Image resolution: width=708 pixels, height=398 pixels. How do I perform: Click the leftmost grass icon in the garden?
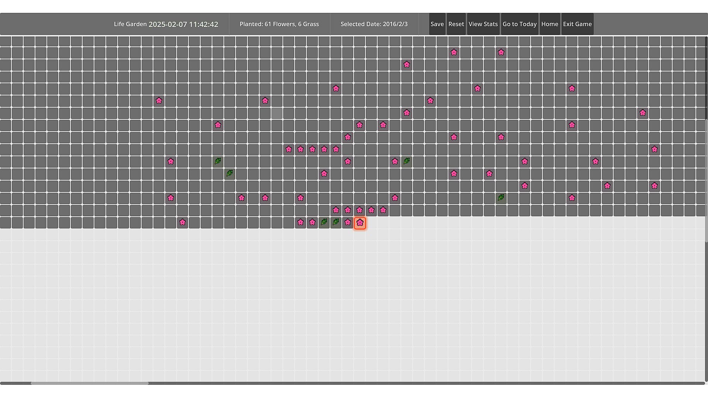coord(218,161)
